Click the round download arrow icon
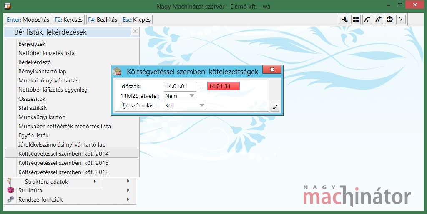Screen dimensions: 427x214 point(390,20)
